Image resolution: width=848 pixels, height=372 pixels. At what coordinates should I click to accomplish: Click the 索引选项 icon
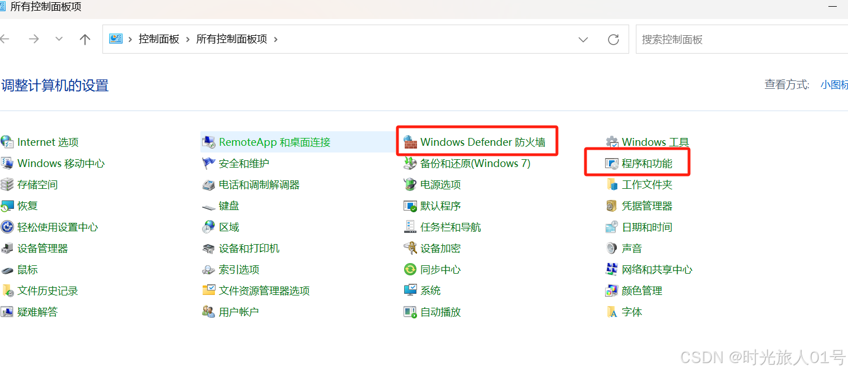(209, 270)
